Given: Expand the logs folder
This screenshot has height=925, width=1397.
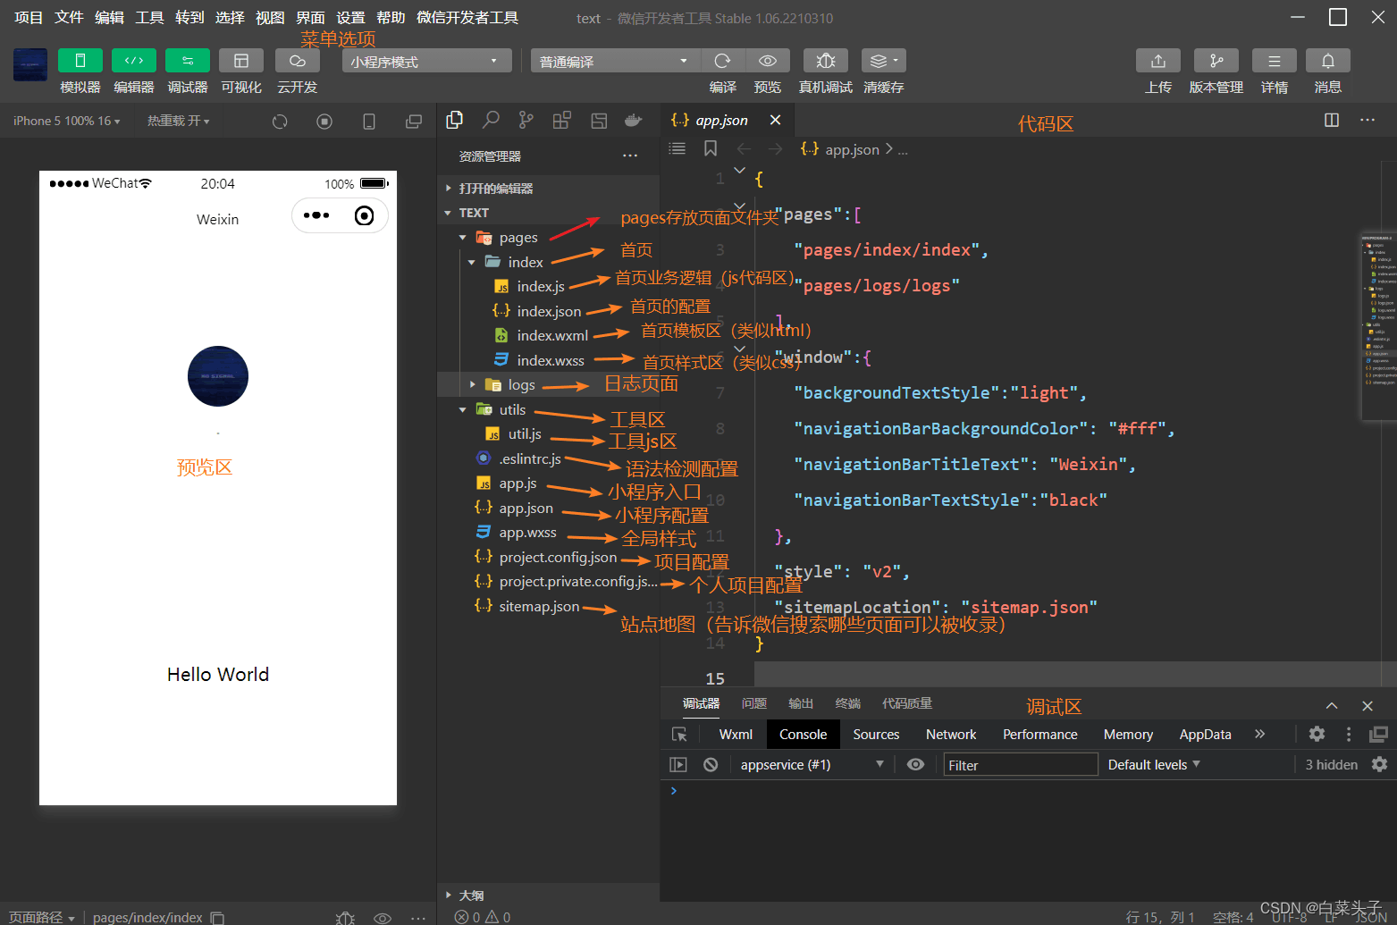Looking at the screenshot, I should [548, 384].
